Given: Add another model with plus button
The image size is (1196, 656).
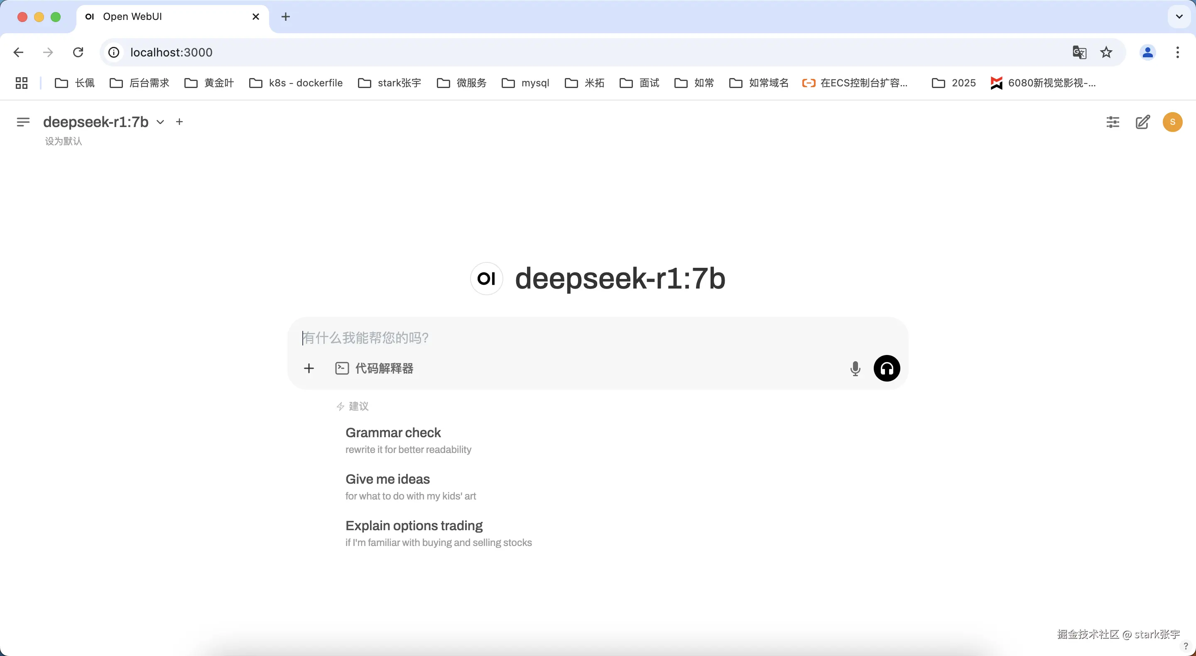Looking at the screenshot, I should click(x=179, y=122).
